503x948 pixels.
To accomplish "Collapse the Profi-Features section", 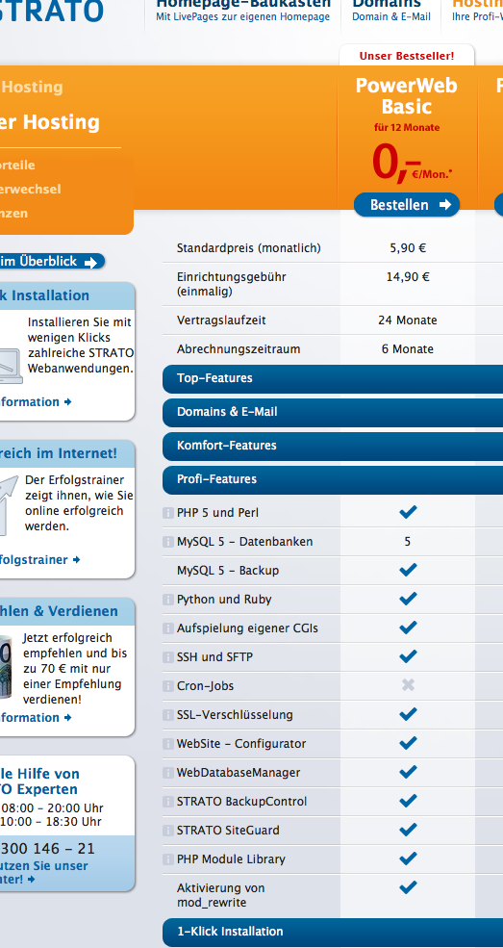I will coord(333,479).
